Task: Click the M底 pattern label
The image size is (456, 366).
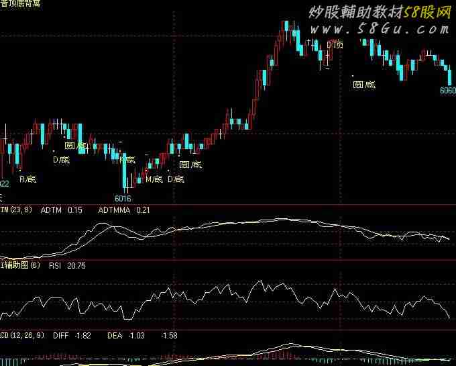Action: [154, 179]
